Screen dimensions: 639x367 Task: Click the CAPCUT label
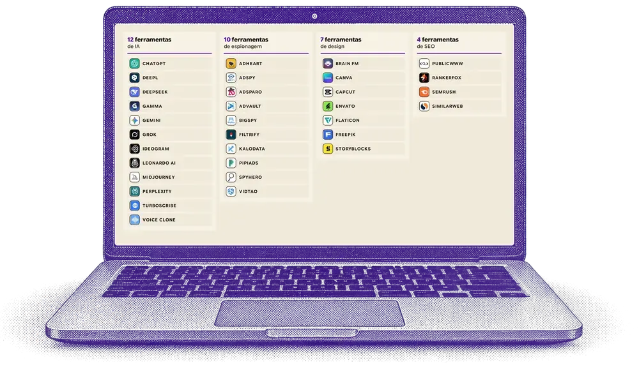coord(346,93)
